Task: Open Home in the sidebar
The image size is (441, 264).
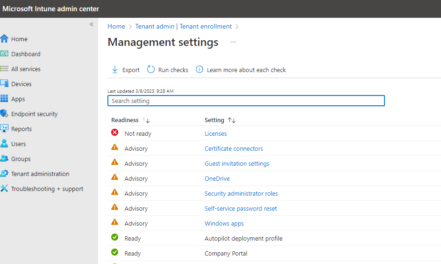Action: click(x=20, y=39)
